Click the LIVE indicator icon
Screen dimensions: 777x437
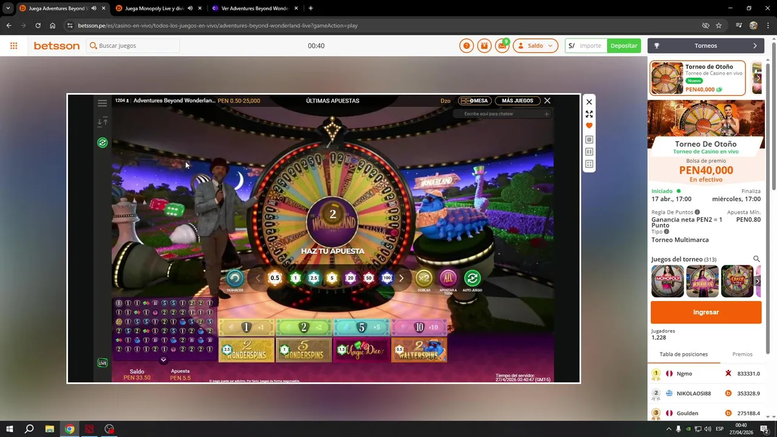[102, 363]
